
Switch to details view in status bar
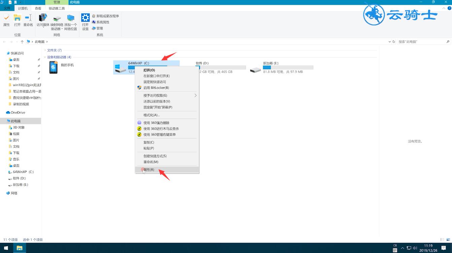442,240
